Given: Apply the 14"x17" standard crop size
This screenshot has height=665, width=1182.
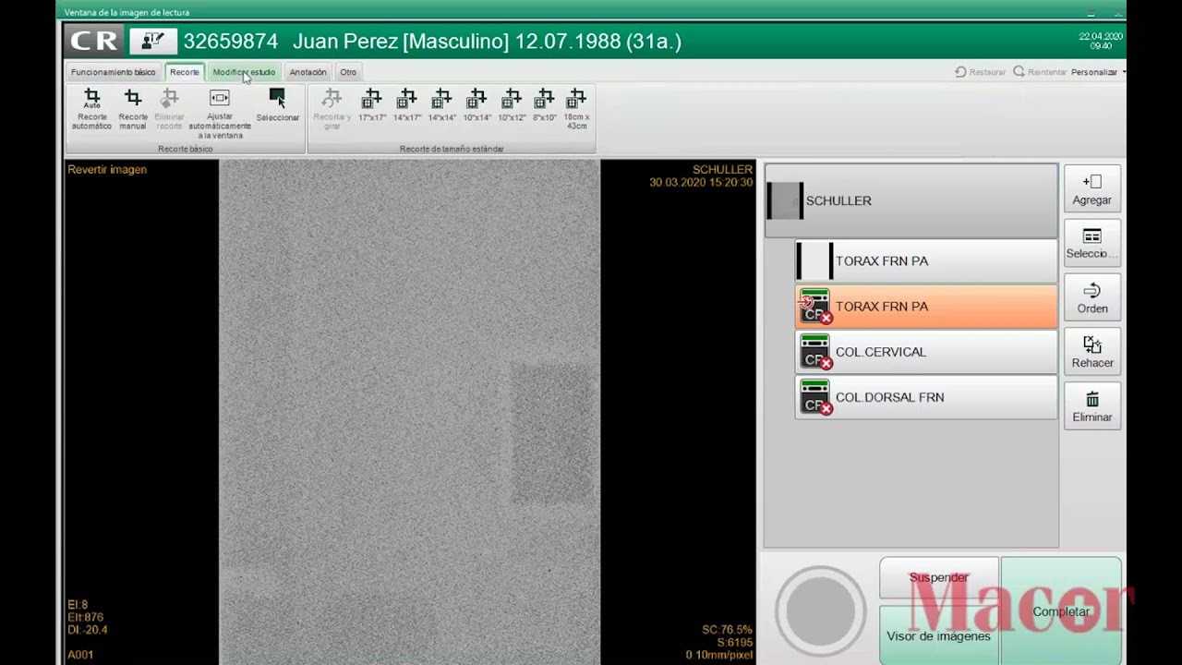Looking at the screenshot, I should [x=407, y=105].
